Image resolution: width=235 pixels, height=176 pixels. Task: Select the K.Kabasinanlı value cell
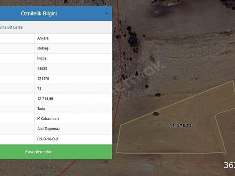[73, 119]
